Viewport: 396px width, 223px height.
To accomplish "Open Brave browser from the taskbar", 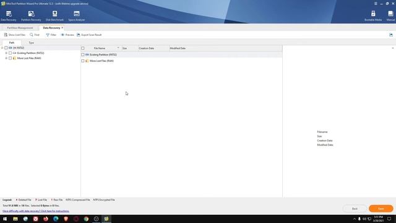I will click(x=66, y=219).
